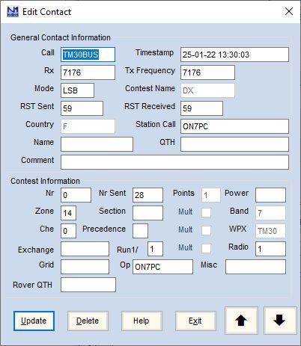This screenshot has width=301, height=346.
Task: Toggle the Mult checkbox beside Run1/ field
Action: (x=206, y=249)
